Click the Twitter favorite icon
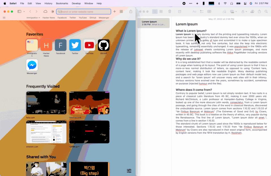Image resolution: width=271 pixels, height=176 pixels. tap(75, 45)
